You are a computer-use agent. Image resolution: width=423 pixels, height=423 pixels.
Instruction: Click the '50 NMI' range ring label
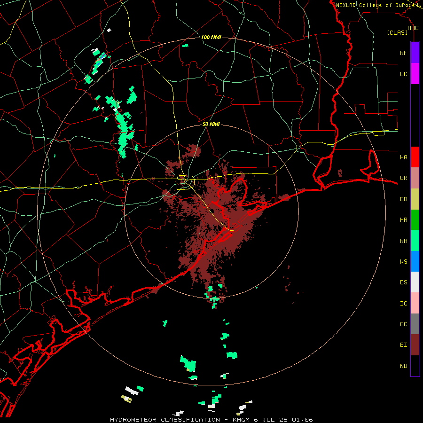(211, 124)
